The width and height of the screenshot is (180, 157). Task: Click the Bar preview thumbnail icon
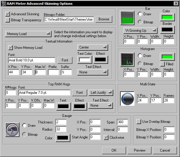(127, 18)
